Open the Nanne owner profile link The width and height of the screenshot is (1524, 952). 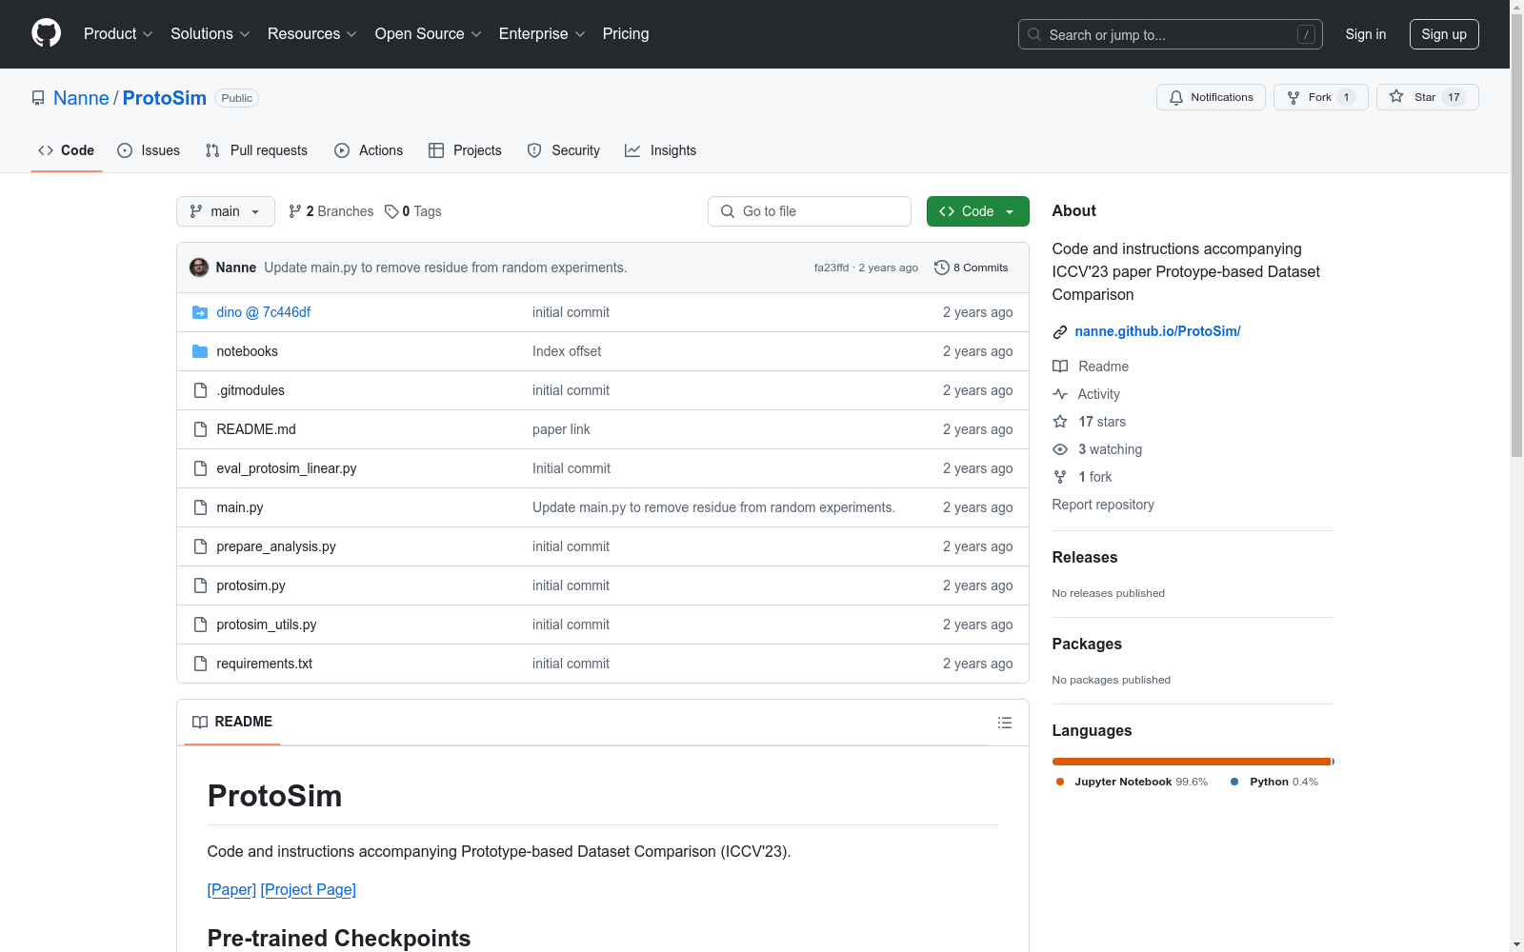(81, 98)
